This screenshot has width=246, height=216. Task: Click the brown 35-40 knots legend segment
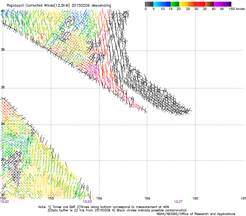[x=209, y=4]
